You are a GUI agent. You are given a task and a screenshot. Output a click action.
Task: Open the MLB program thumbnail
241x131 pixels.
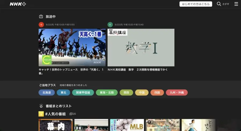point(127,125)
